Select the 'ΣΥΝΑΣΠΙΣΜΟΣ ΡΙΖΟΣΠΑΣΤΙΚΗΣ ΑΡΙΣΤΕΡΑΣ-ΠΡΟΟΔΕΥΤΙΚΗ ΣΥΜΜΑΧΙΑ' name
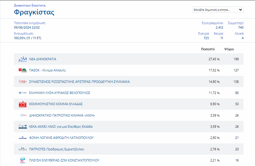 [79, 82]
